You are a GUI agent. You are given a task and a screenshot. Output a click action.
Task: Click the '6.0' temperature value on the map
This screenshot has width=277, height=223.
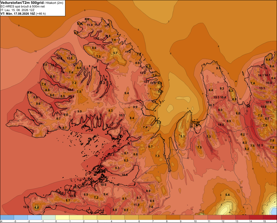click(234, 99)
